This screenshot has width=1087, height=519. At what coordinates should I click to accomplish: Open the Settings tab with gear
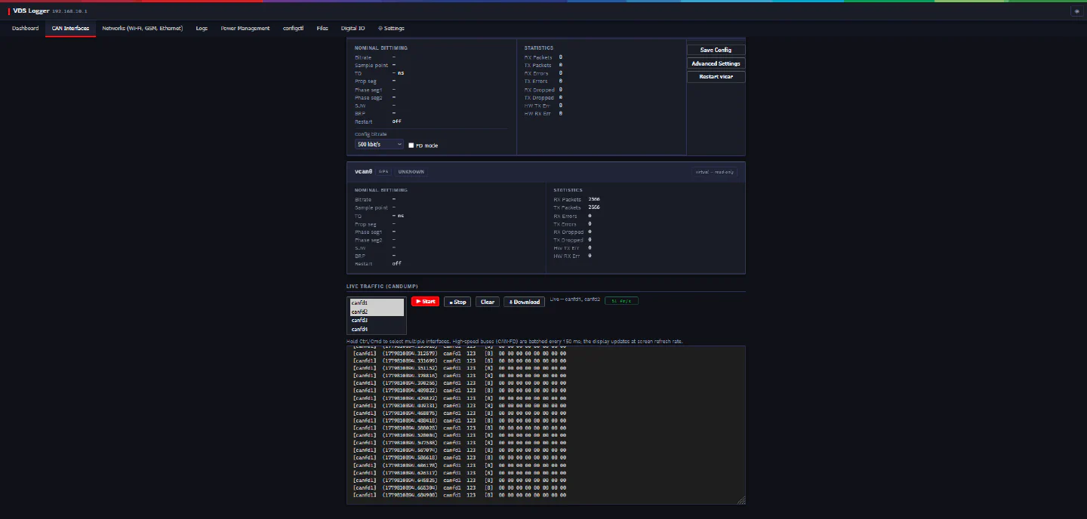391,29
